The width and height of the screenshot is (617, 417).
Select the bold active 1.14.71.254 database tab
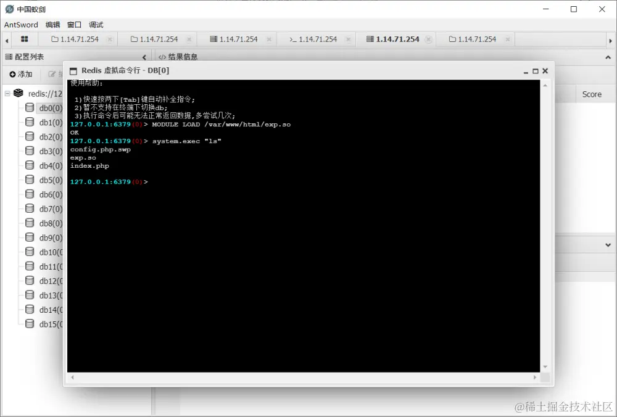point(392,39)
